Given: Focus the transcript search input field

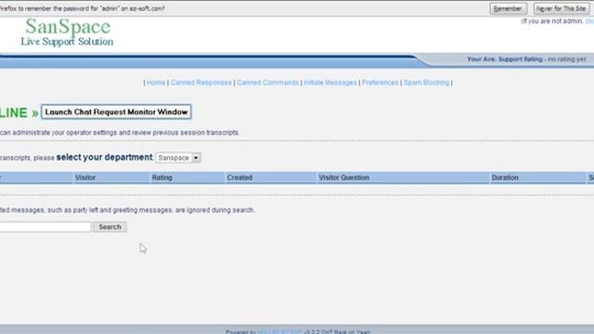Looking at the screenshot, I should pos(45,226).
